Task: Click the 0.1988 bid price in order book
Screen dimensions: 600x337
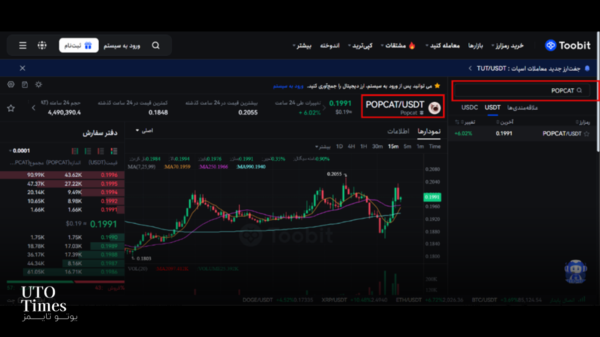Action: 109,255
